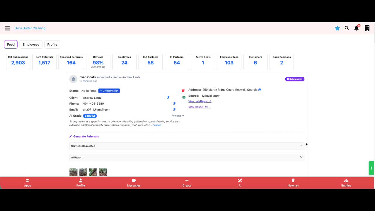Open the Average grade dropdown

(x=178, y=116)
